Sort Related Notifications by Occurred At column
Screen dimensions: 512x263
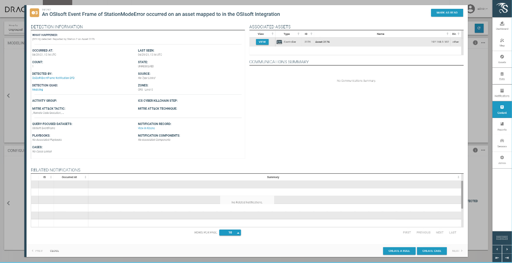pyautogui.click(x=85, y=177)
